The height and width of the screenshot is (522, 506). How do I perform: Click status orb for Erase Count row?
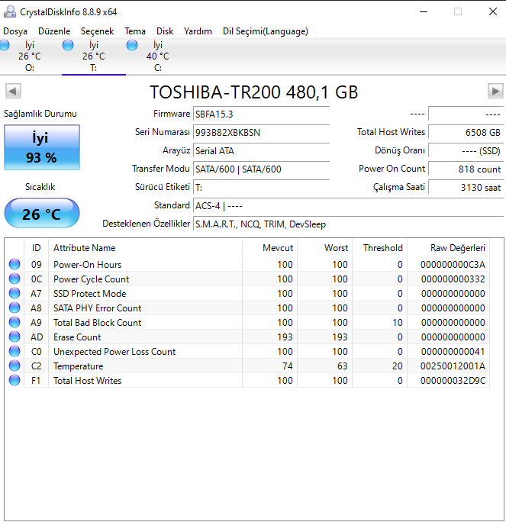pyautogui.click(x=15, y=337)
